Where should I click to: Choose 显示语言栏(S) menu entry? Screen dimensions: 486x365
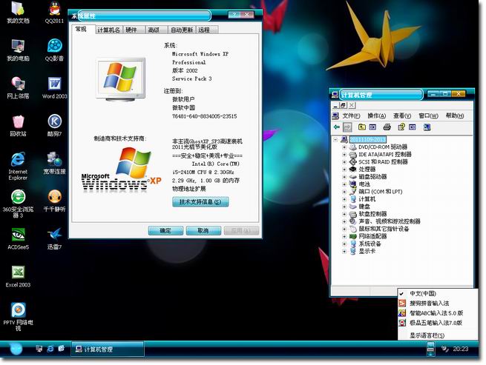[x=437, y=335]
